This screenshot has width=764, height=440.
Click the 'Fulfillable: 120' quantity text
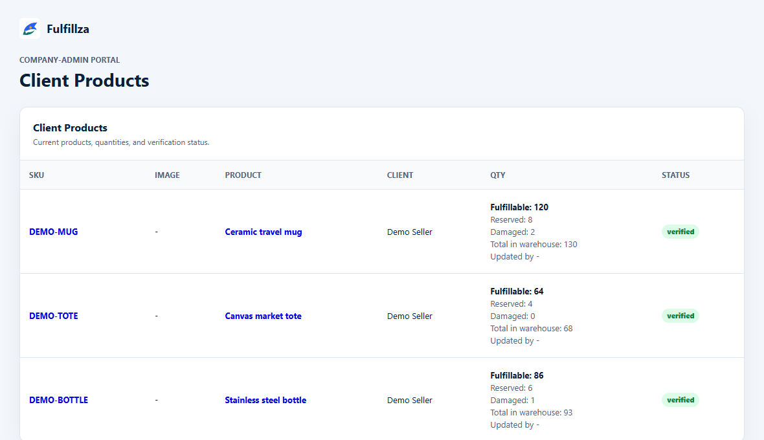pyautogui.click(x=519, y=207)
